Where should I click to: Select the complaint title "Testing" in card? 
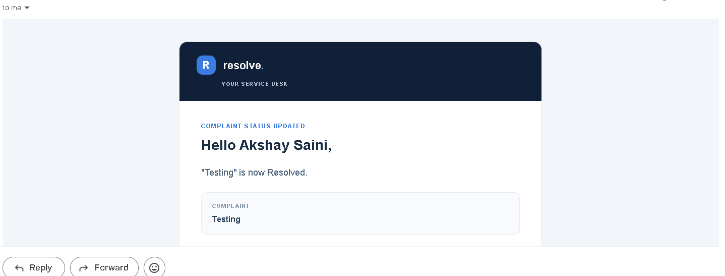click(x=226, y=219)
